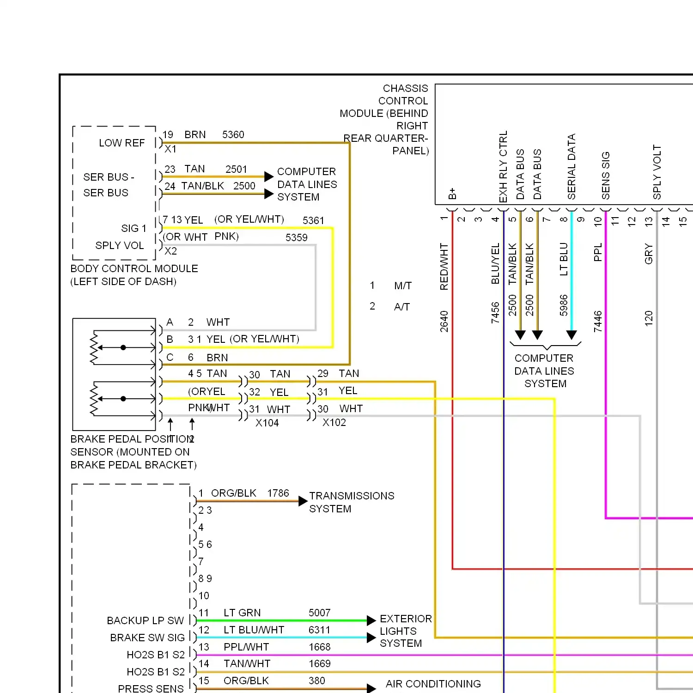Image resolution: width=693 pixels, height=693 pixels.
Task: Click the vertical circuit number "120"
Action: pyautogui.click(x=649, y=319)
